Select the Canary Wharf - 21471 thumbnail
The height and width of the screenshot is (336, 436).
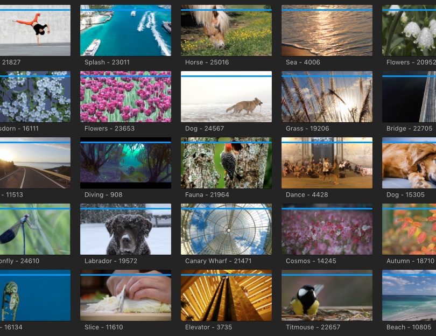click(x=226, y=230)
